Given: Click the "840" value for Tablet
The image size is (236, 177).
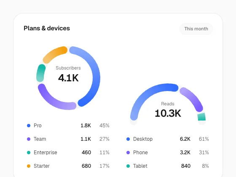Looking at the screenshot, I should [x=186, y=166].
